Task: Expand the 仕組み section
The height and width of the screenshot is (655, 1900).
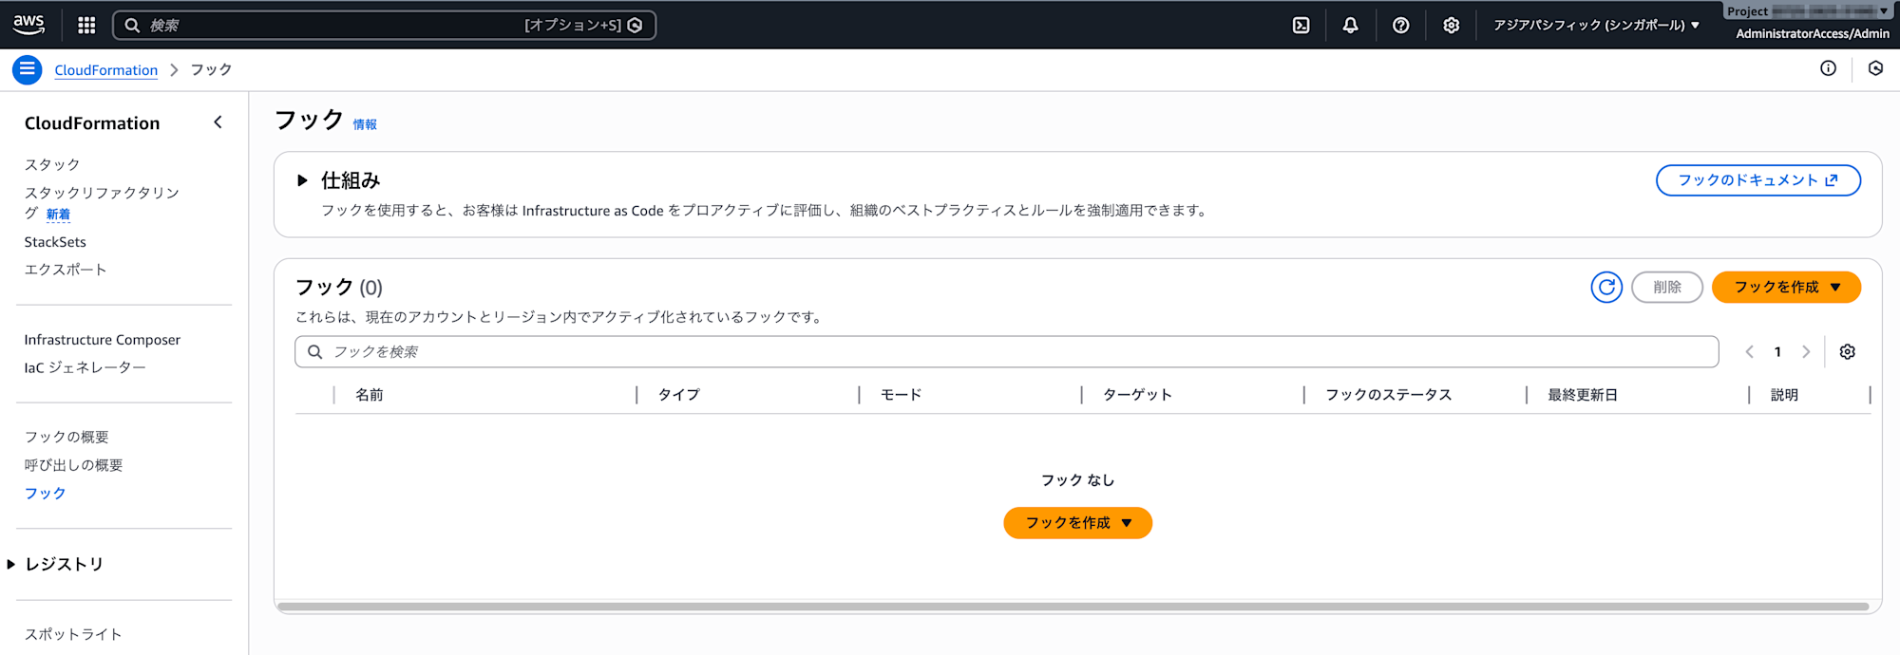Action: (302, 180)
